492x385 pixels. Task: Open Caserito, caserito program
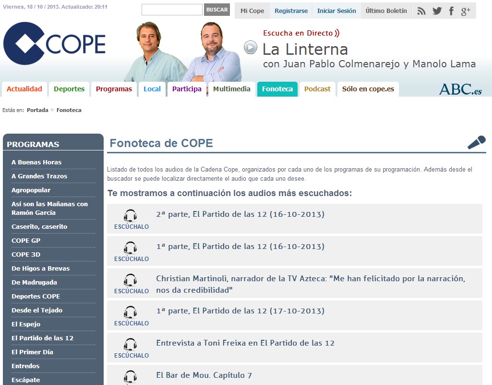39,226
